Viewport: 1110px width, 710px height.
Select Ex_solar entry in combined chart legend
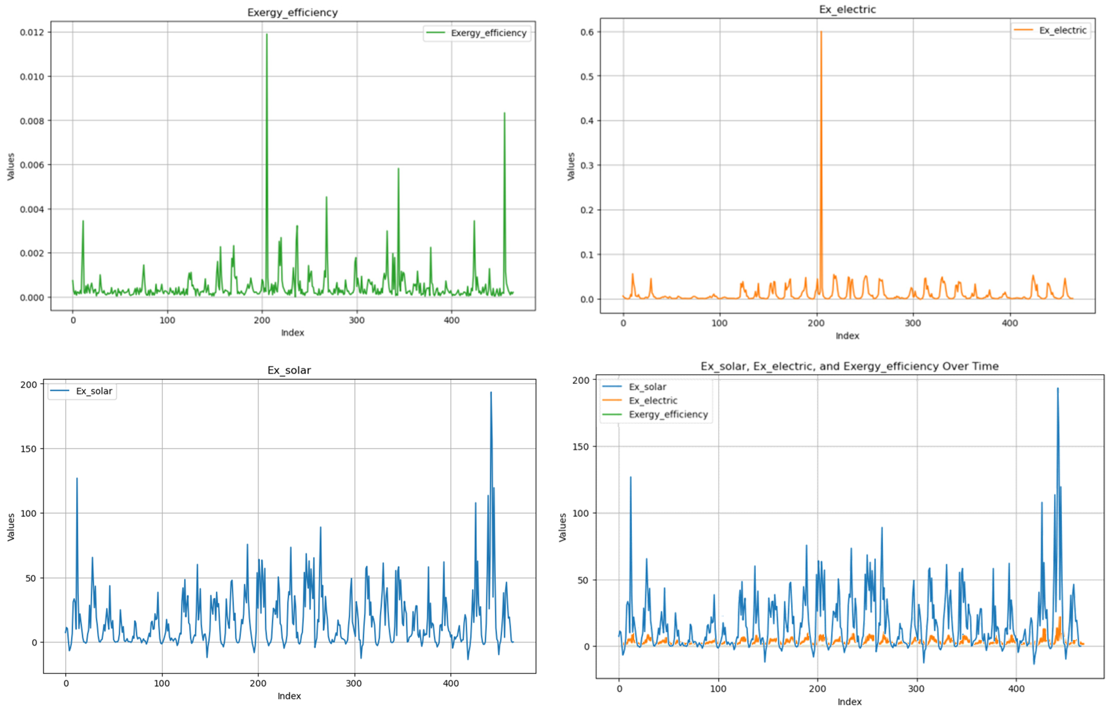click(x=647, y=387)
